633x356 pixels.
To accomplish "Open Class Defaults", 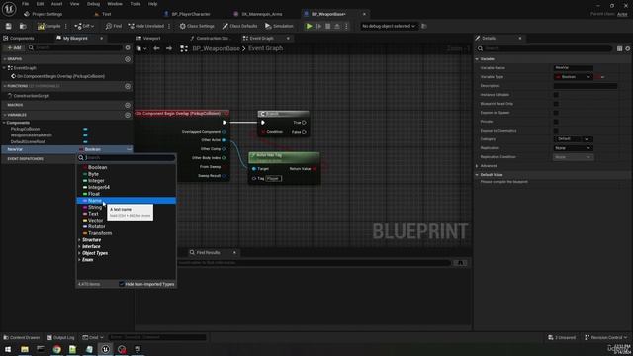I will [x=239, y=26].
